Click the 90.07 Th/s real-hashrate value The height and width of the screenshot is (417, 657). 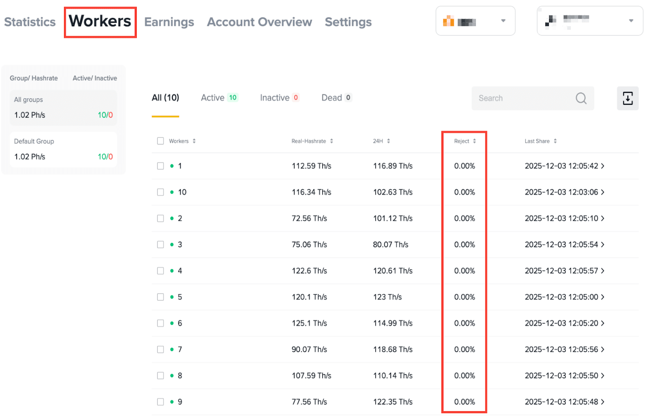310,349
